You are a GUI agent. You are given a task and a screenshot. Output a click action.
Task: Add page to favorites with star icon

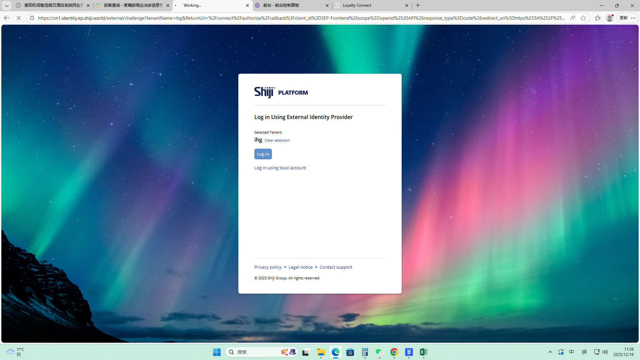(x=583, y=18)
